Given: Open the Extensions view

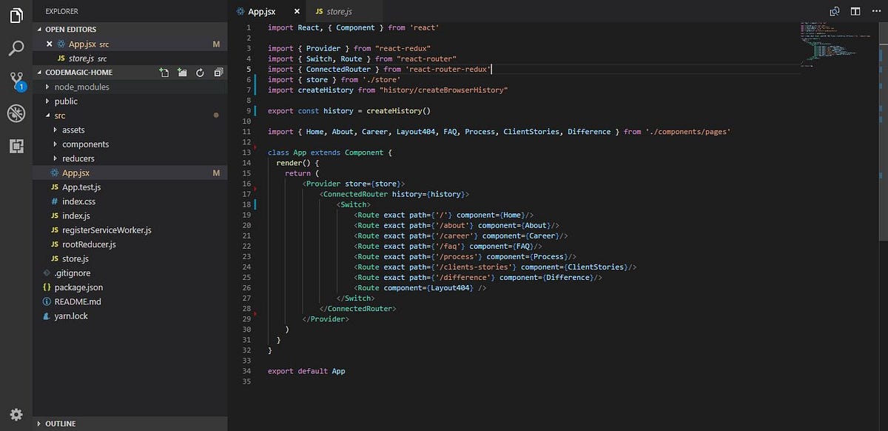Looking at the screenshot, I should coord(16,147).
